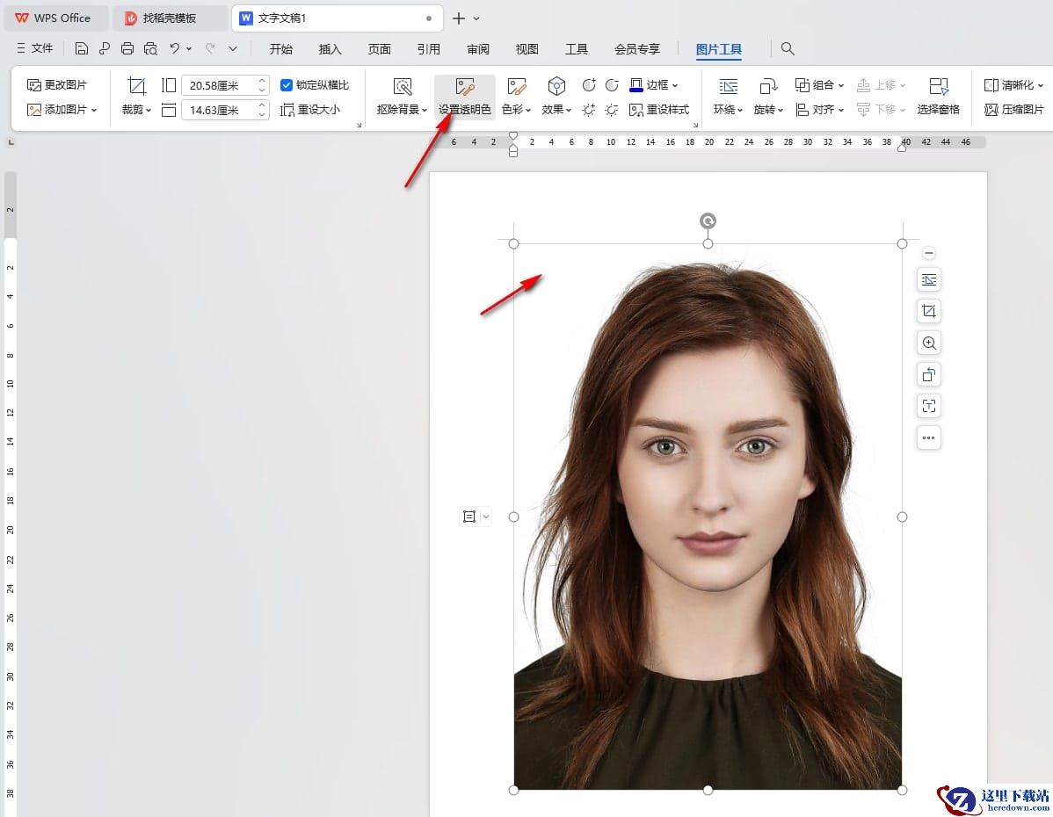
Task: Open the 旋转 rotate dropdown
Action: pos(768,97)
